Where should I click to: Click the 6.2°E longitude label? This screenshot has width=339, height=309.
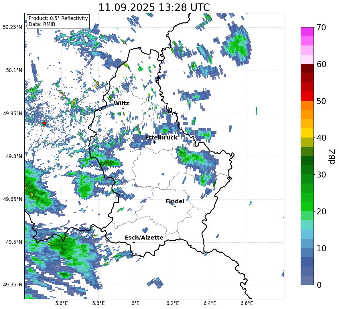click(173, 303)
